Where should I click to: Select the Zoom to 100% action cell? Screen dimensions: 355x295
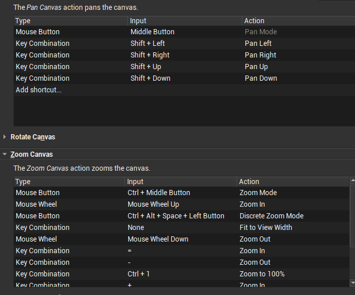point(262,274)
